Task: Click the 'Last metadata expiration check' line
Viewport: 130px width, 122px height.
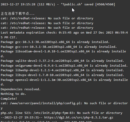Action: pos(64,35)
